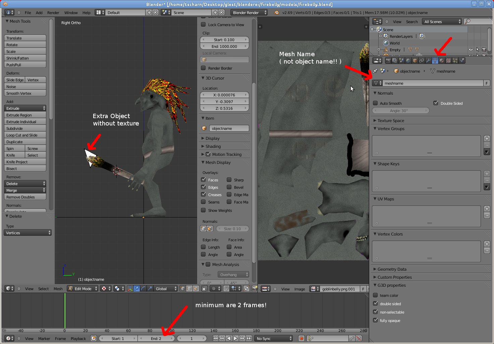Open the Material properties sphere icon
This screenshot has height=344, width=494.
(442, 61)
